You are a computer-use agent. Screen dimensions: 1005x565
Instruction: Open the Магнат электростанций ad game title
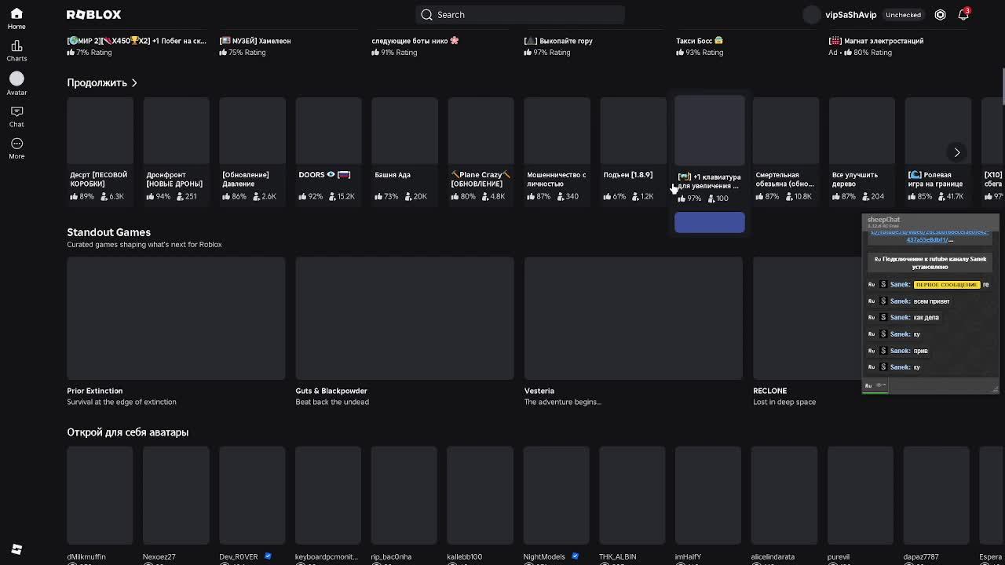click(876, 41)
